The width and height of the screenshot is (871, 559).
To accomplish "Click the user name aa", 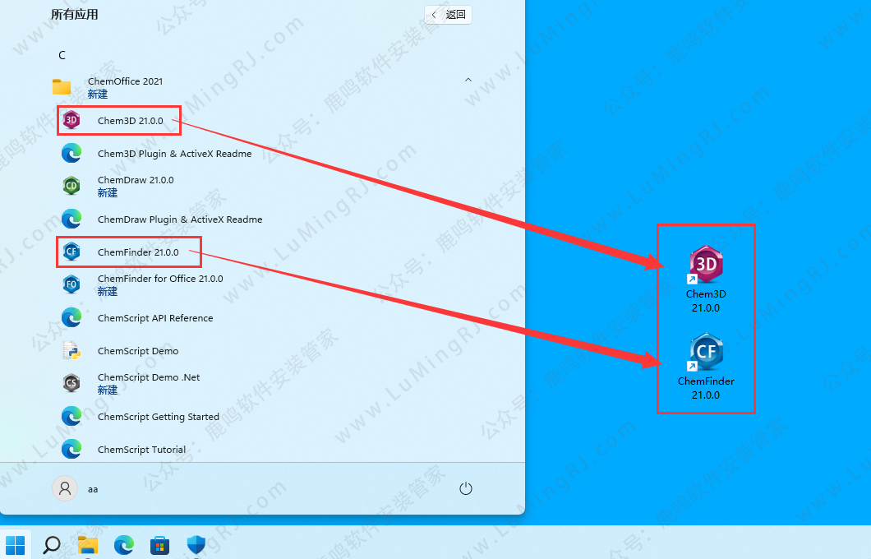I will click(93, 490).
